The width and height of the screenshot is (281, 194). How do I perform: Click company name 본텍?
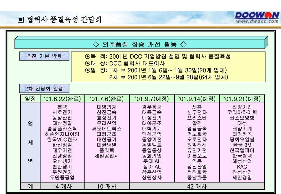[x=62, y=107]
